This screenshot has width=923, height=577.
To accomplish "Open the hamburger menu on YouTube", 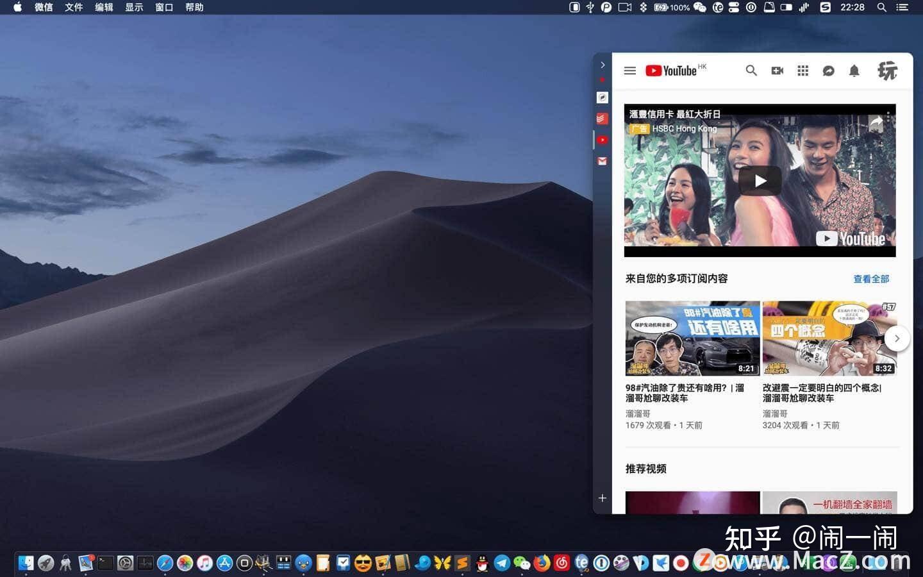I will [x=629, y=71].
